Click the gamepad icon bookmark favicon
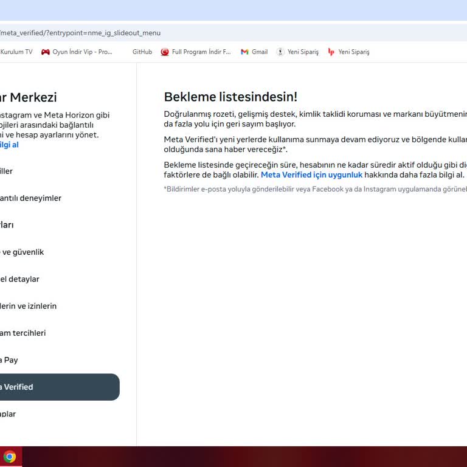Screen dimensions: 467x467 [46, 52]
